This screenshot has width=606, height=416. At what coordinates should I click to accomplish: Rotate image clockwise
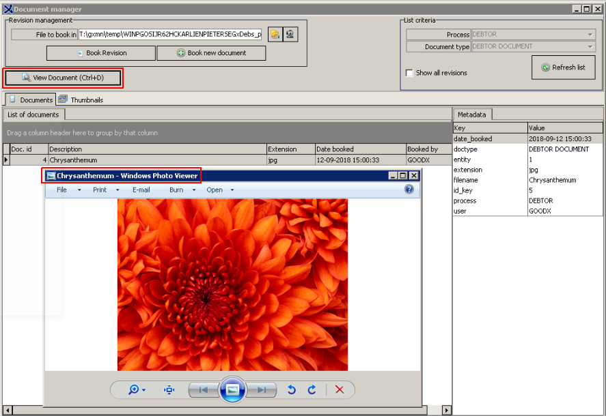312,389
